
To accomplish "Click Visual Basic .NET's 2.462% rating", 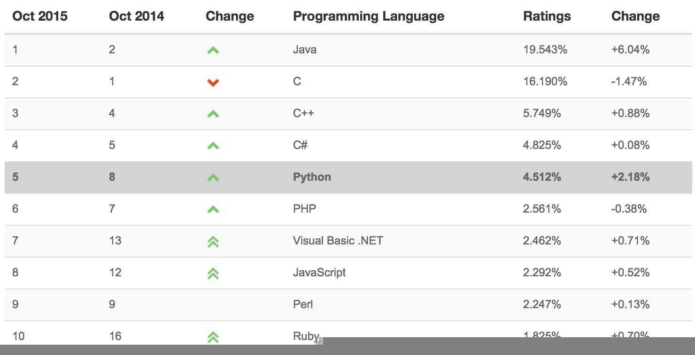I will tap(542, 241).
